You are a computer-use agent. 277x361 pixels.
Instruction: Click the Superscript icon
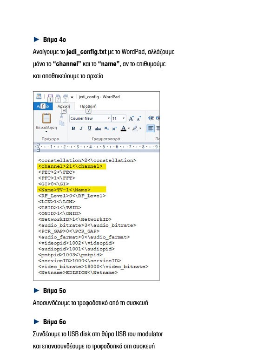tap(114, 129)
